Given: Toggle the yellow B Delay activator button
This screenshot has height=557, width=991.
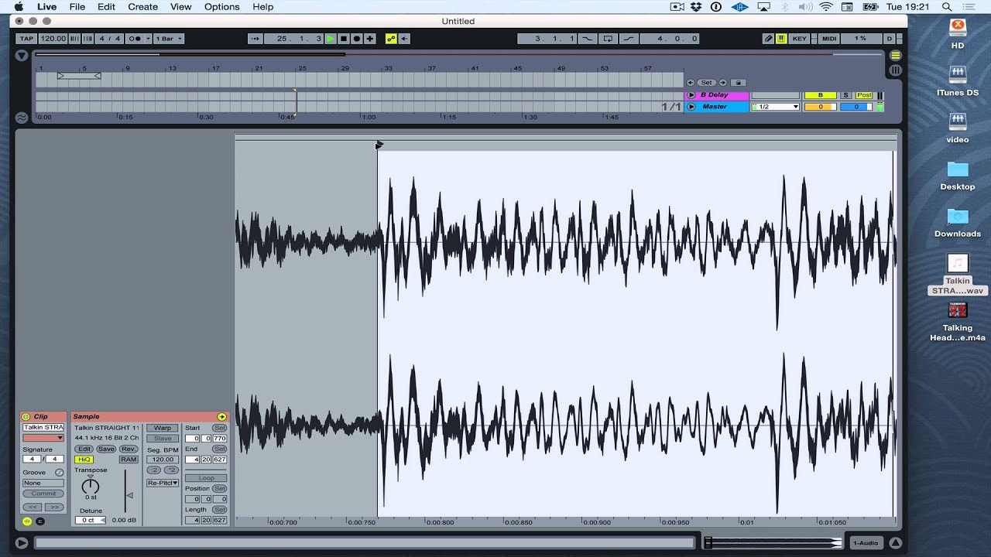Looking at the screenshot, I should coord(820,95).
